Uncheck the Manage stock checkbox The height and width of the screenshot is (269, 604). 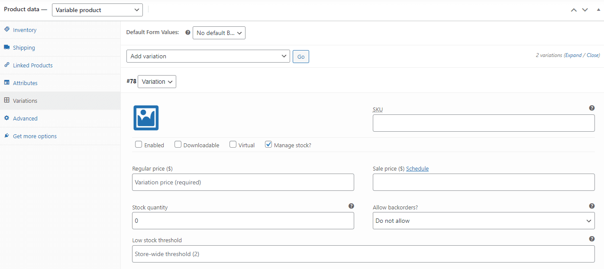[x=268, y=144]
